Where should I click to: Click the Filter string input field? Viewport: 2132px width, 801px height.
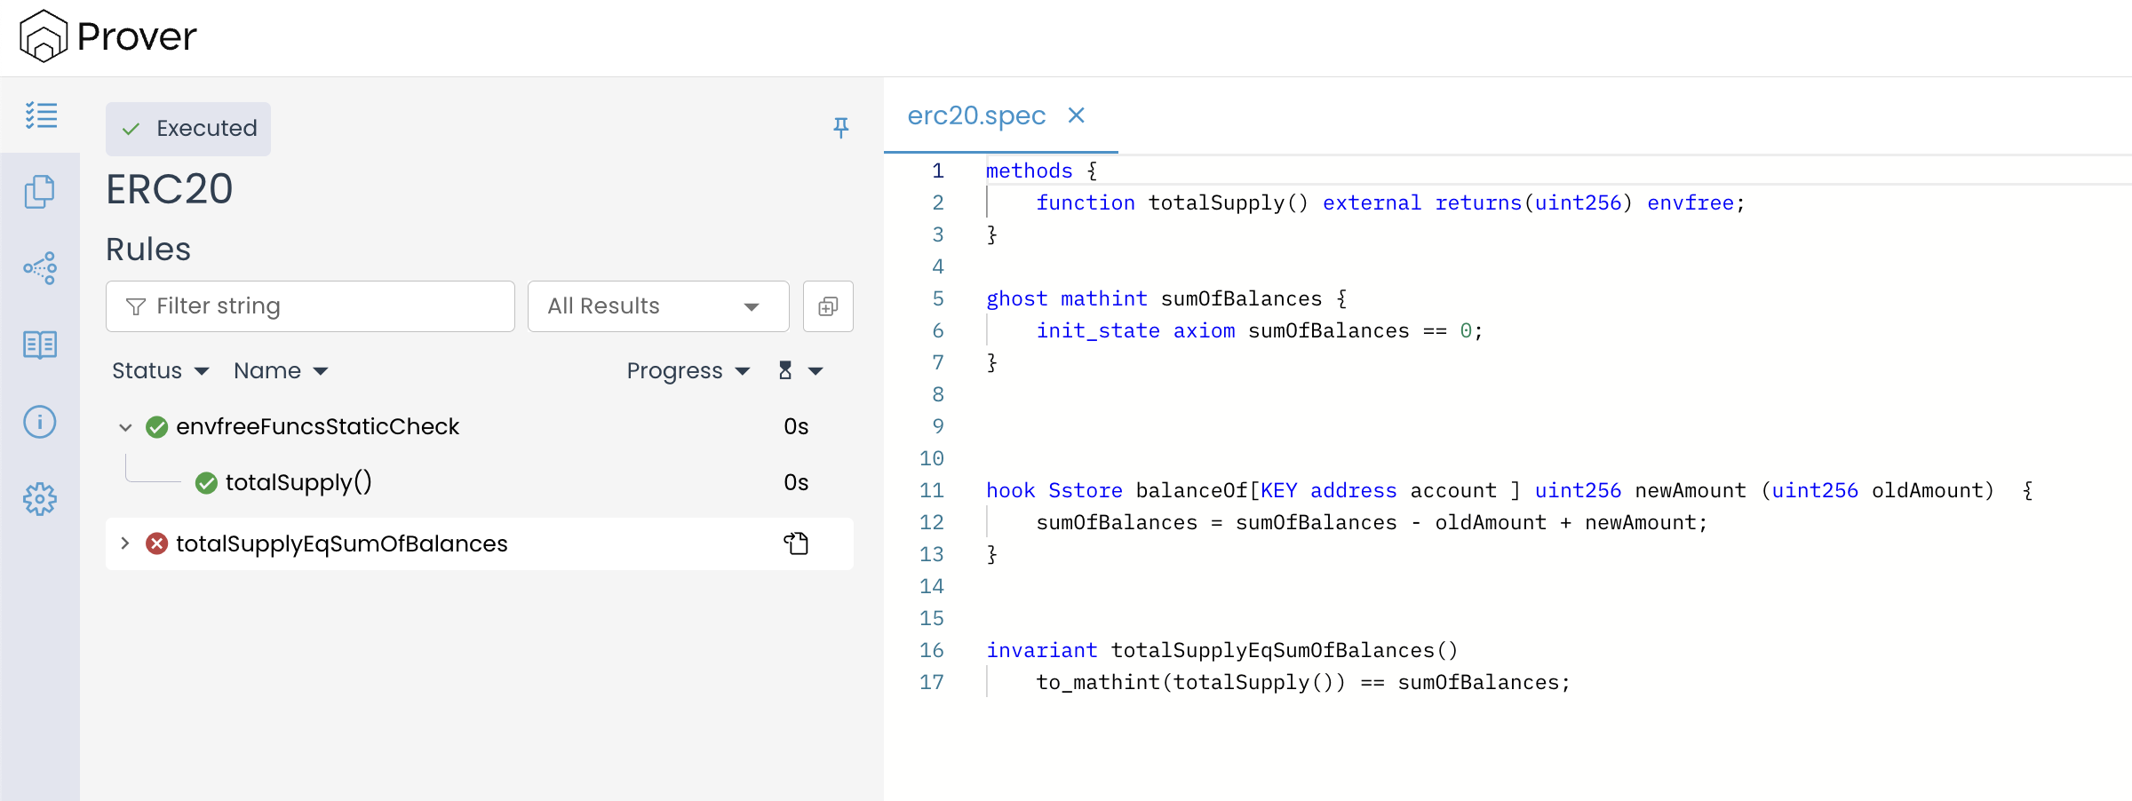click(310, 306)
